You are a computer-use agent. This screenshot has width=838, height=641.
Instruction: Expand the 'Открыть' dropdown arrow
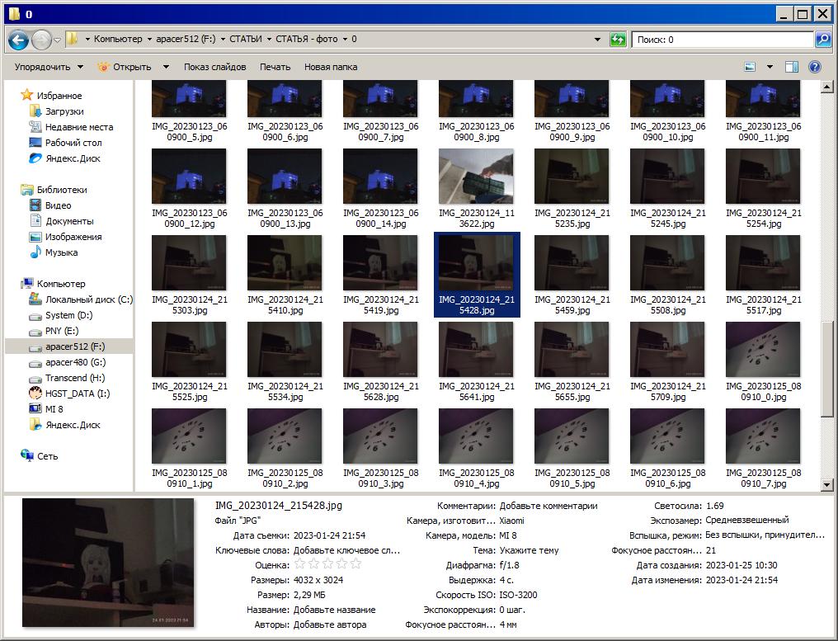[167, 67]
